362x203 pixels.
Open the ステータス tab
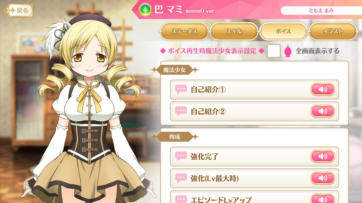[184, 31]
